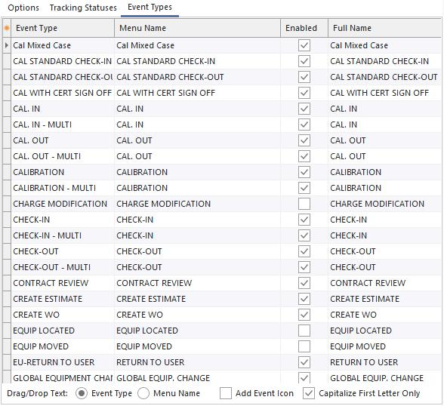Sort by Full Name column header
444x406 pixels.
tap(384, 28)
